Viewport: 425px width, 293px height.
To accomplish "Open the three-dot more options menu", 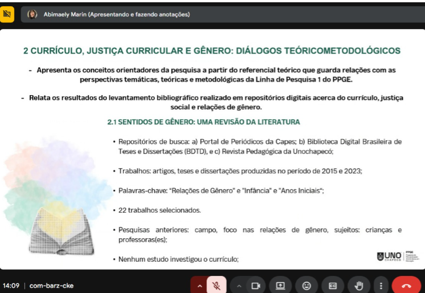I will tap(381, 285).
